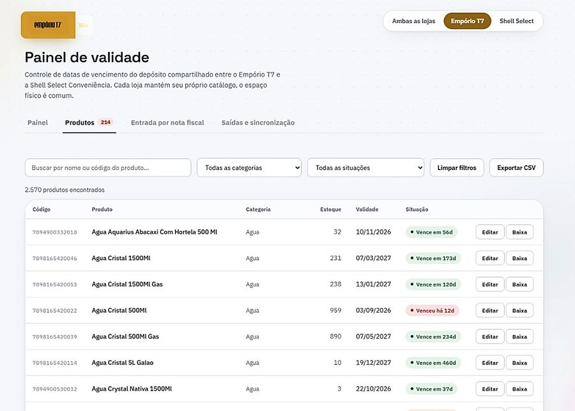Select the Ambas as lojas store option
The image size is (575, 411).
click(413, 21)
